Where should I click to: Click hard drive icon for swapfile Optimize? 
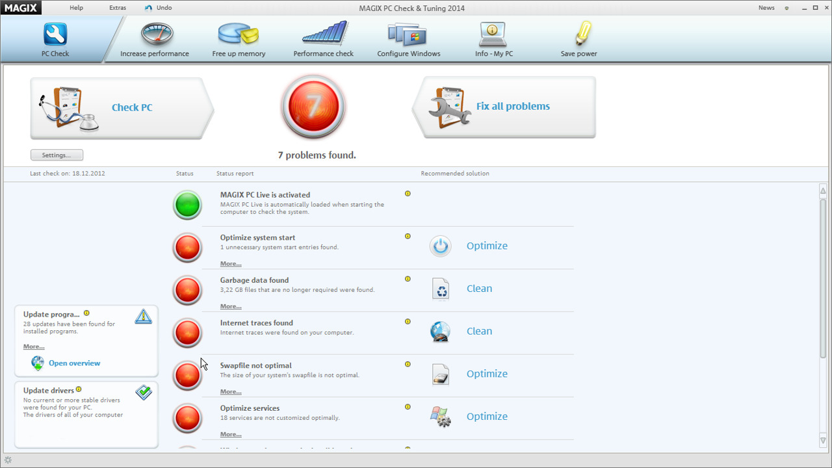[441, 374]
